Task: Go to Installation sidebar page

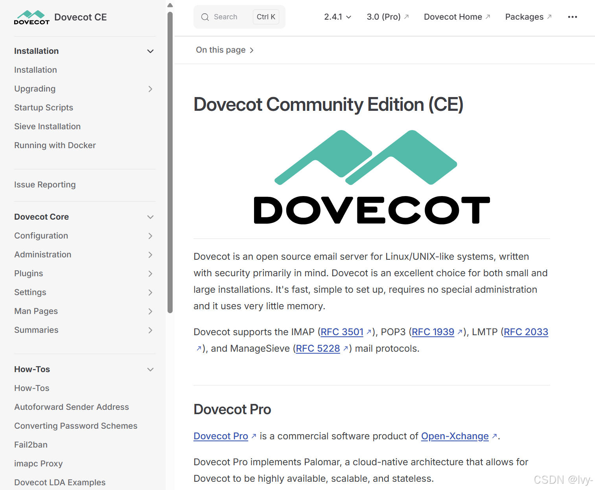Action: tap(35, 70)
